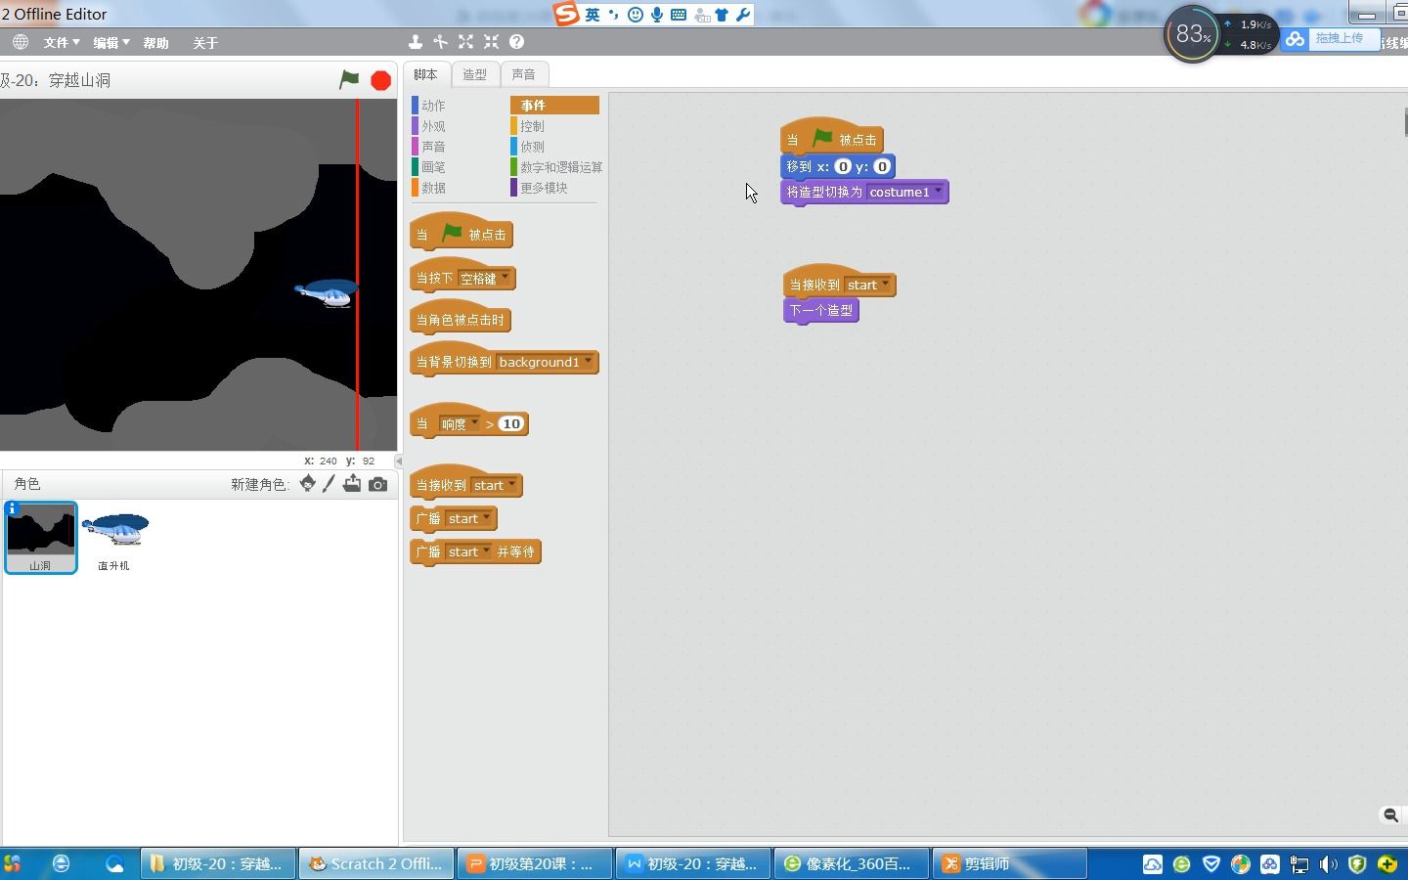The width and height of the screenshot is (1408, 880).
Task: Select the 侦测 block category
Action: coord(533,146)
